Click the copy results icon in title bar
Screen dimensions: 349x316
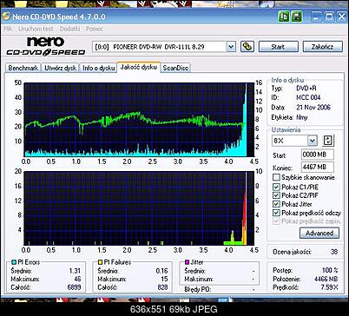[x=284, y=16]
